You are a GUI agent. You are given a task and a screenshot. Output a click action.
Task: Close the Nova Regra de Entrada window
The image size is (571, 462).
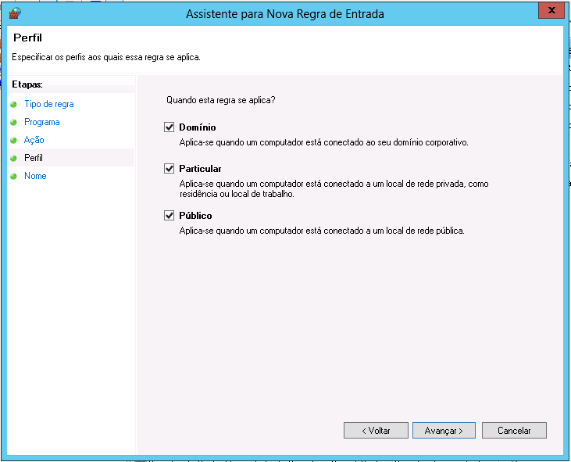click(x=551, y=11)
